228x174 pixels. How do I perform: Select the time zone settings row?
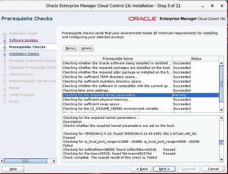(x=141, y=91)
